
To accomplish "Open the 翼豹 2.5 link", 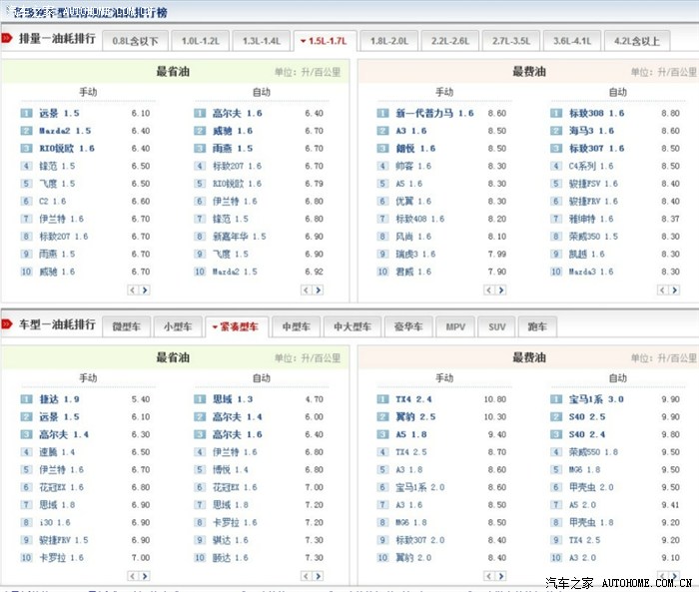I will point(415,417).
